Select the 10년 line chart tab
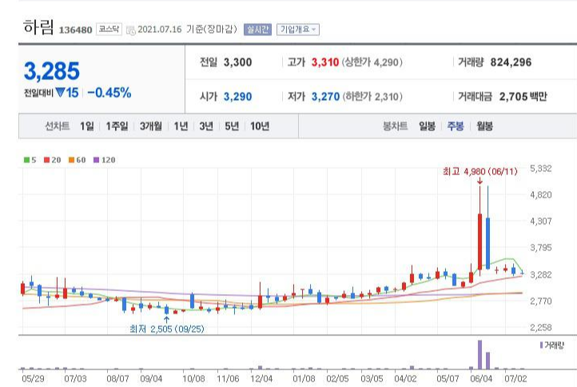Viewport: 577px width, 387px height. 260,126
